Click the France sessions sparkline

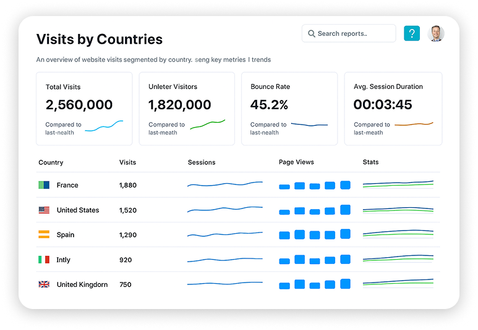click(225, 184)
